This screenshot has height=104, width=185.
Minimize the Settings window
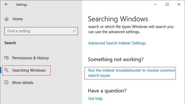pos(155,5)
